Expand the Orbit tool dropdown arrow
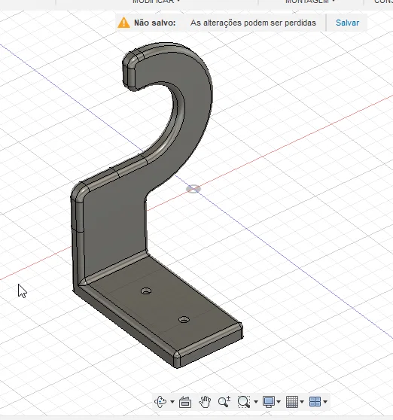This screenshot has height=420, width=393. click(x=172, y=402)
